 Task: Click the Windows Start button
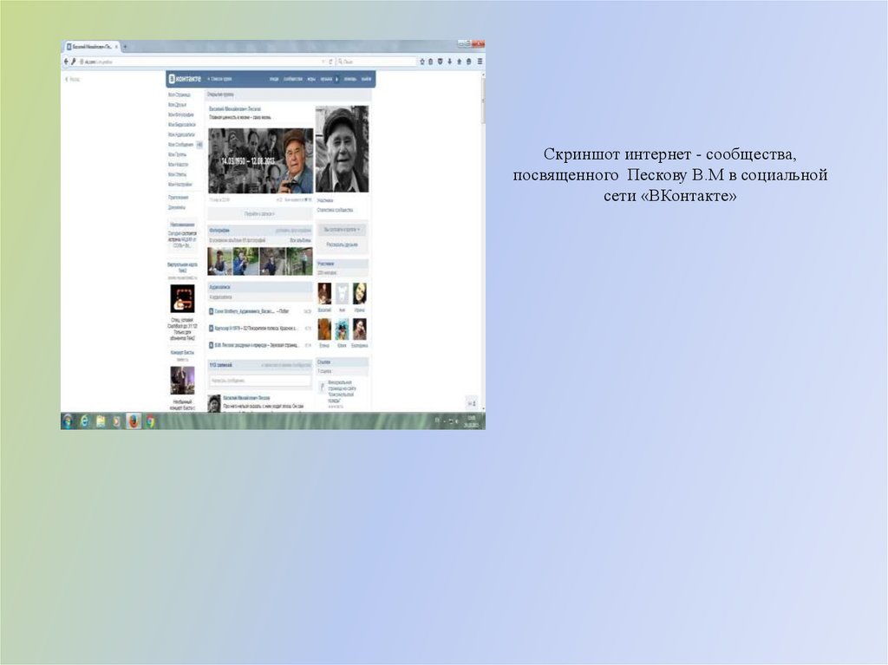pos(68,421)
